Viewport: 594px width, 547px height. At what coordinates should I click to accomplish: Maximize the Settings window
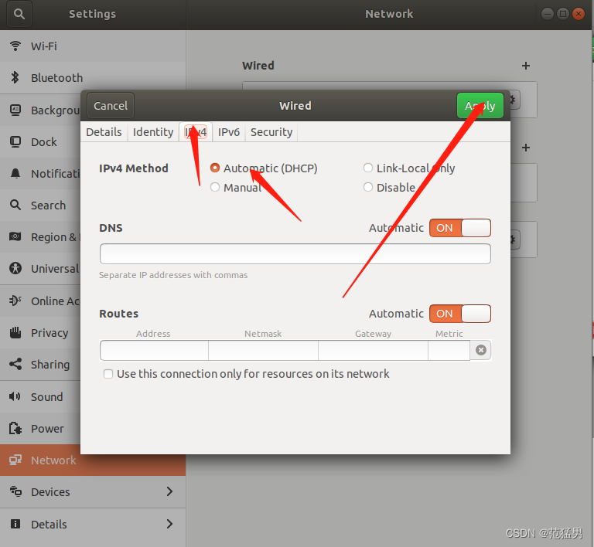(563, 14)
